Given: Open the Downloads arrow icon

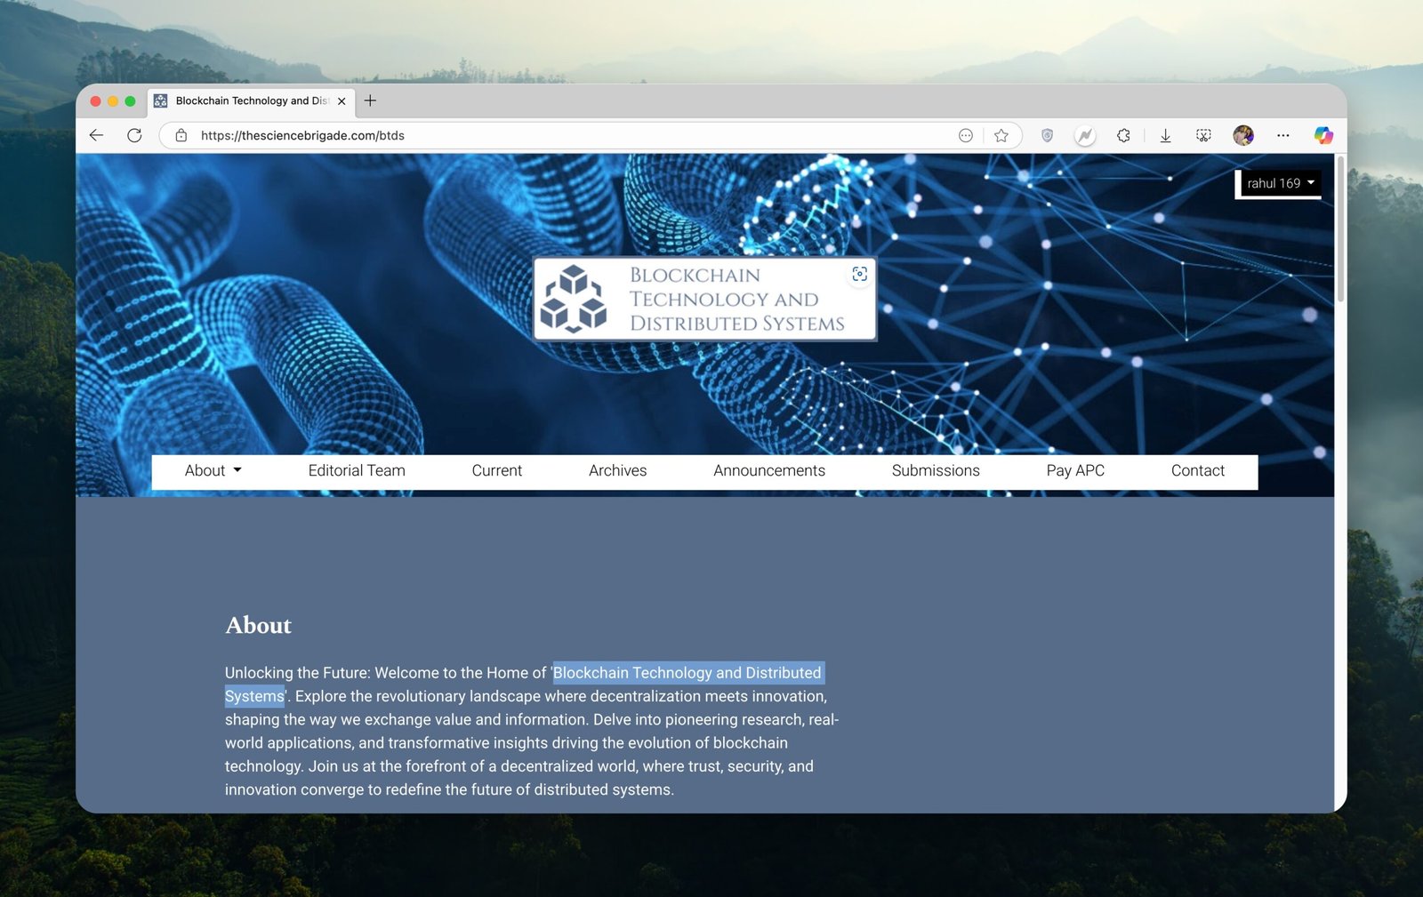Looking at the screenshot, I should 1165,135.
